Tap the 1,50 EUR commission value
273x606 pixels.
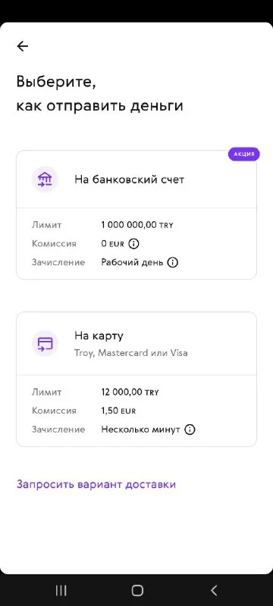pyautogui.click(x=118, y=411)
